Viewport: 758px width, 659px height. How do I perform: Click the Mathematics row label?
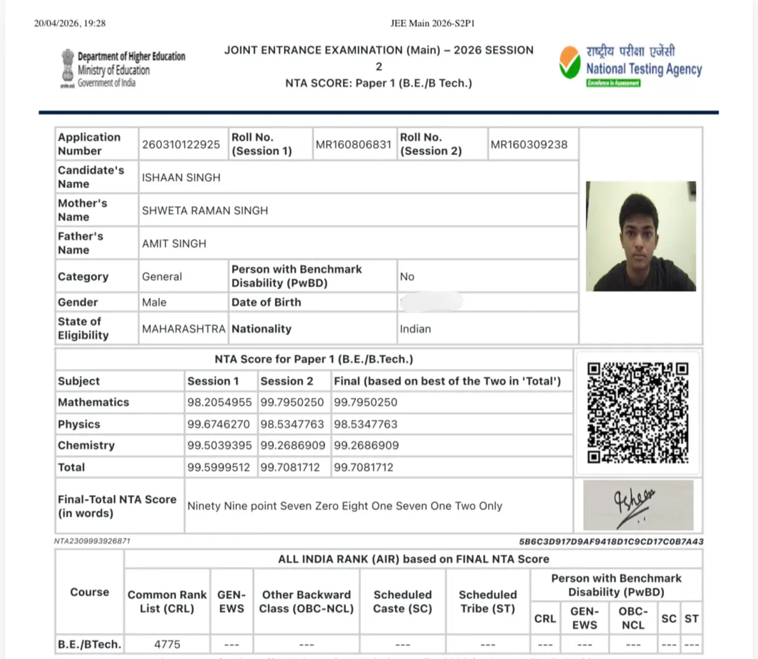pos(93,402)
